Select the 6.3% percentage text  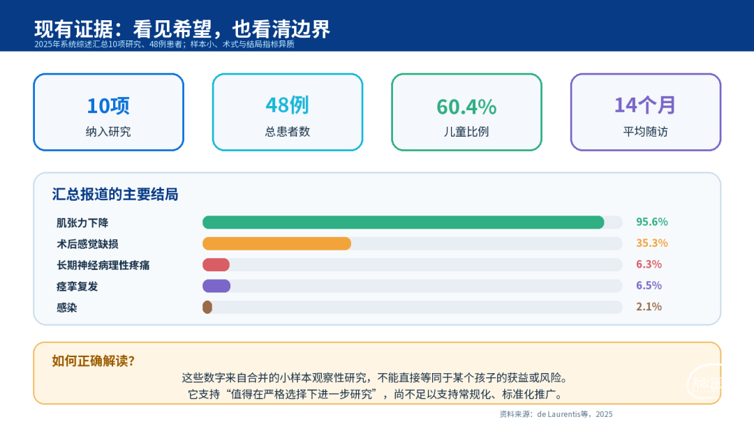(x=649, y=264)
